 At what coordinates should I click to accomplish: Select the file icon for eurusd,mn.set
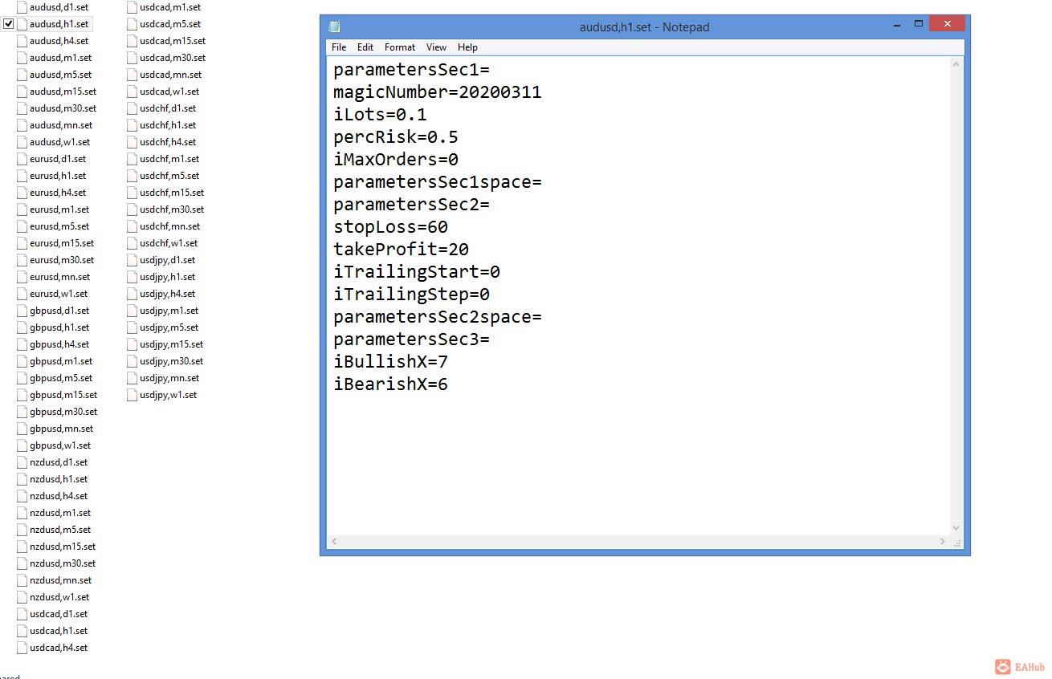(x=22, y=277)
